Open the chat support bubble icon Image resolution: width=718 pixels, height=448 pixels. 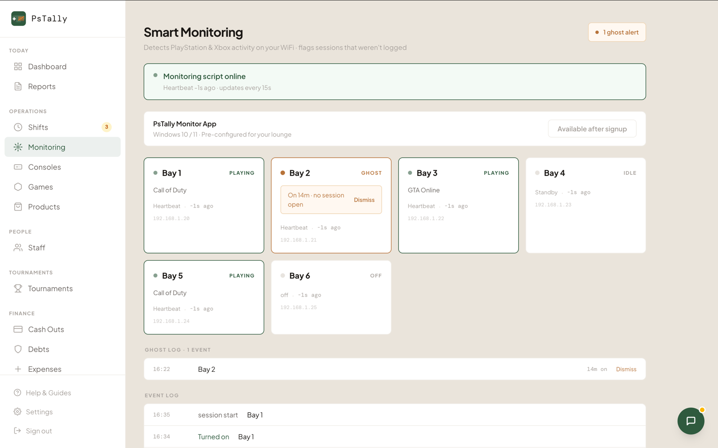[691, 421]
